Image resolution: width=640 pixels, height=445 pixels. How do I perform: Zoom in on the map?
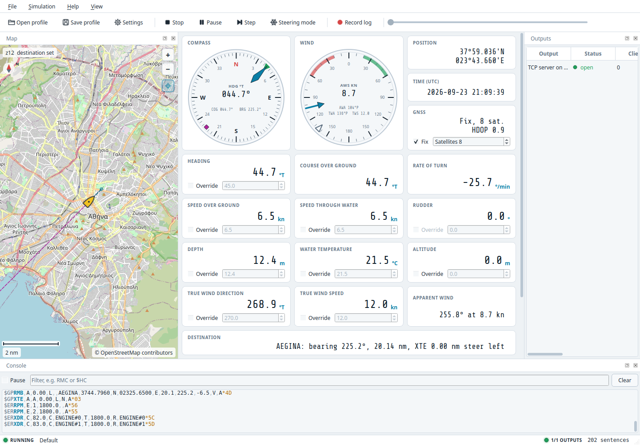coord(168,55)
